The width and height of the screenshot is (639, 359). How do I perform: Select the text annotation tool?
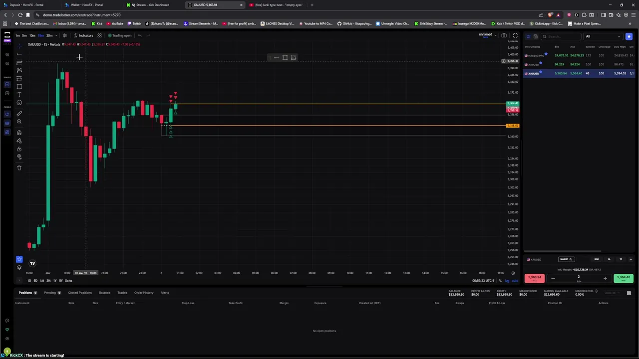[19, 94]
